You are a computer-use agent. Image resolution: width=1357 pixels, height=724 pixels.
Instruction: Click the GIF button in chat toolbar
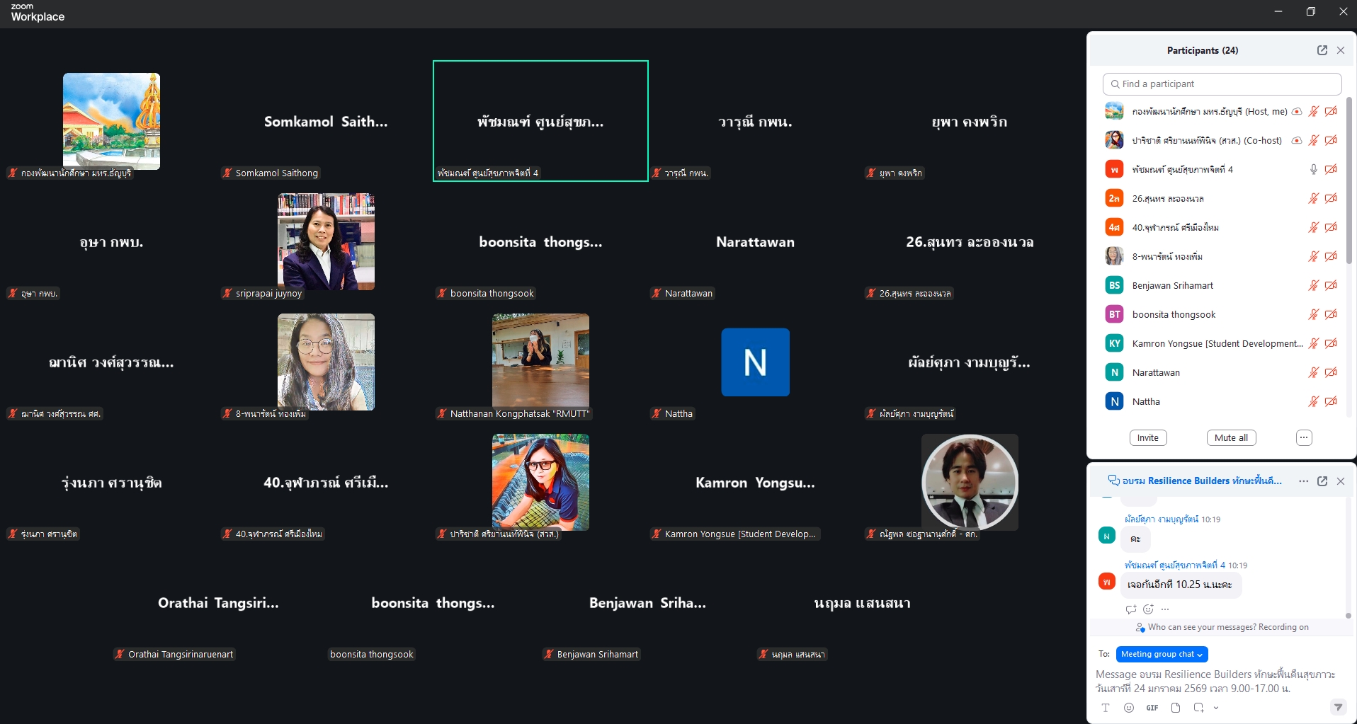1152,708
